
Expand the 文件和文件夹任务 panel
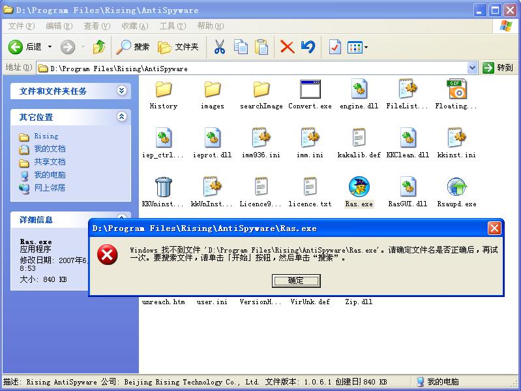(x=122, y=91)
